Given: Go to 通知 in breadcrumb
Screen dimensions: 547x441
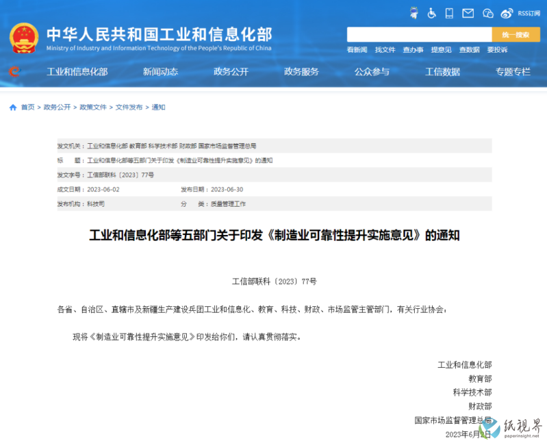Looking at the screenshot, I should 158,107.
